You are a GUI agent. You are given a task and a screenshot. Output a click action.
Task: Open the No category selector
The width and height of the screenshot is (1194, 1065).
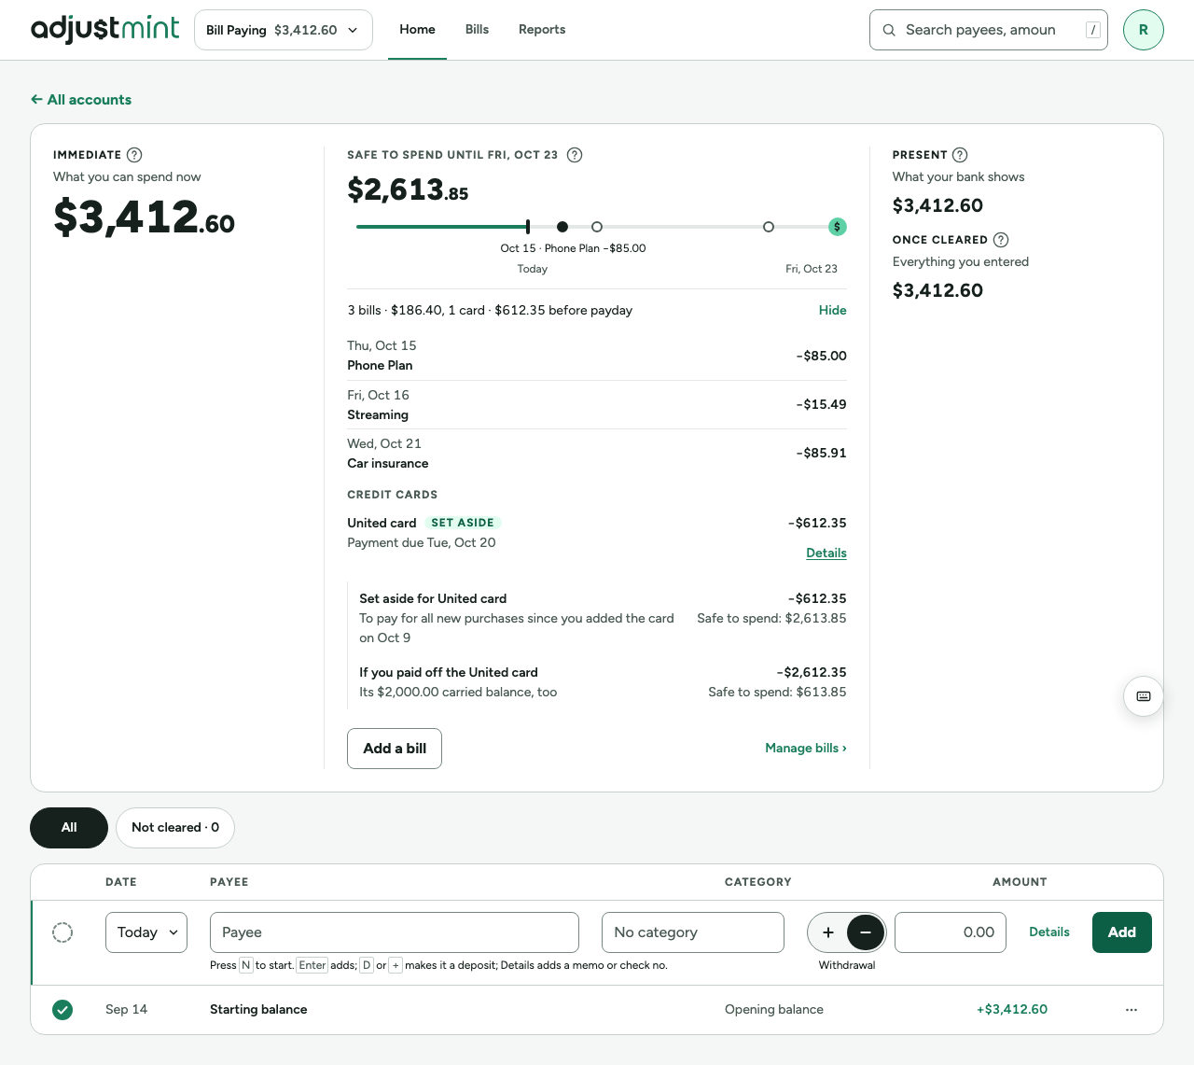click(x=693, y=932)
